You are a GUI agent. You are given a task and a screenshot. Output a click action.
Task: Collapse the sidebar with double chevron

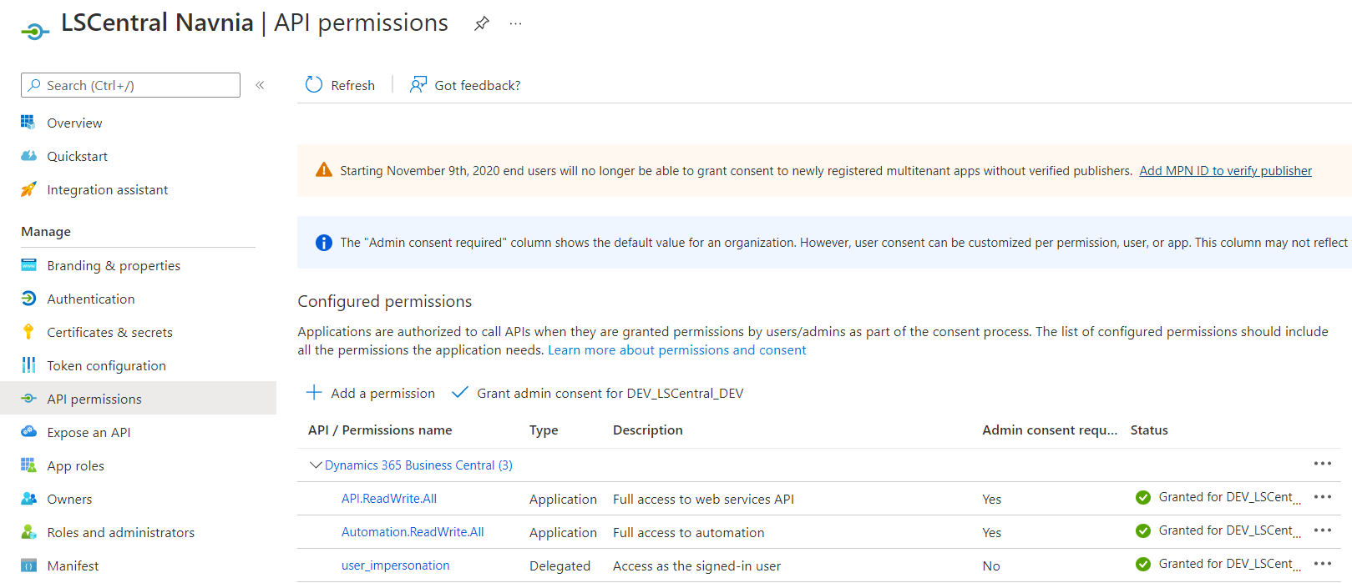pos(260,85)
